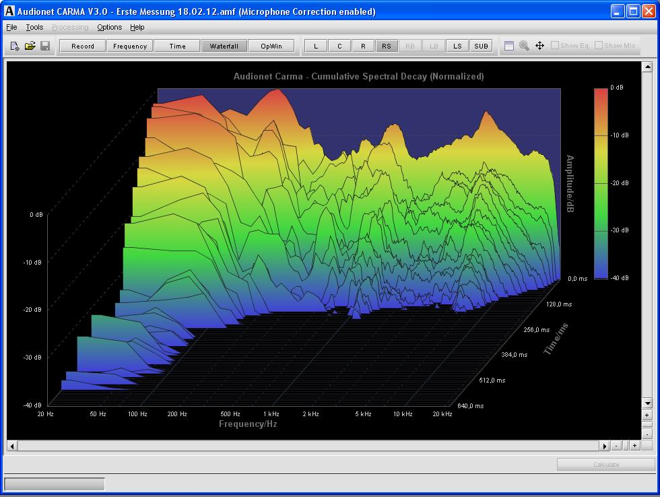Click the horizontal zoom out minus button
The height and width of the screenshot is (497, 660).
click(616, 446)
